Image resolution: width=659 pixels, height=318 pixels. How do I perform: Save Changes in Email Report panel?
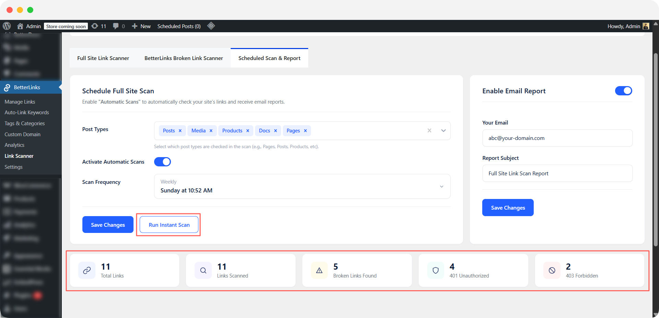(508, 208)
